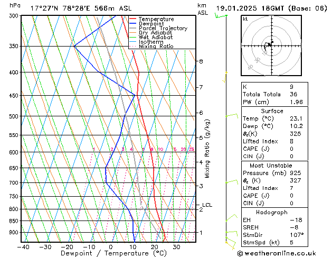The width and height of the screenshot is (332, 257).
Task: Click the mixing ratio value 10 label
Action: (x=160, y=149)
